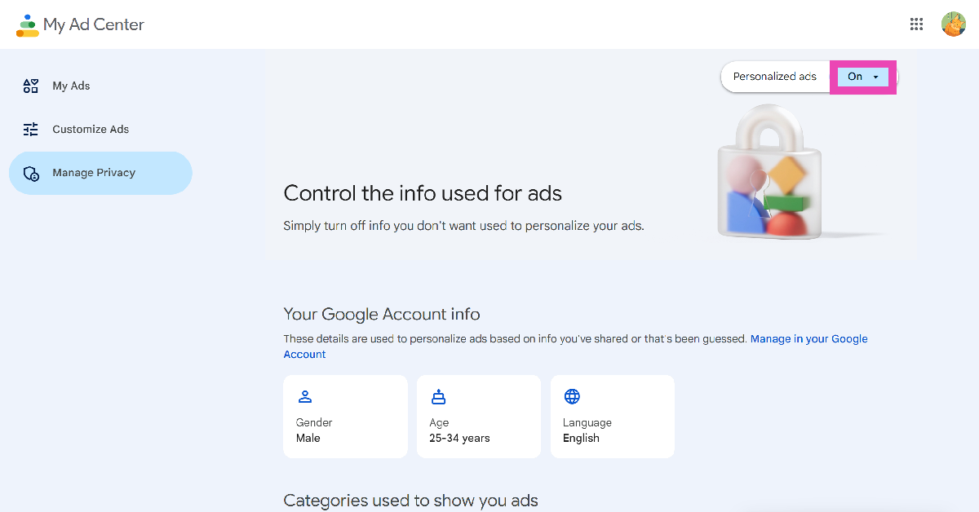This screenshot has width=979, height=512.
Task: Select Manage Privacy in the sidebar
Action: (94, 173)
